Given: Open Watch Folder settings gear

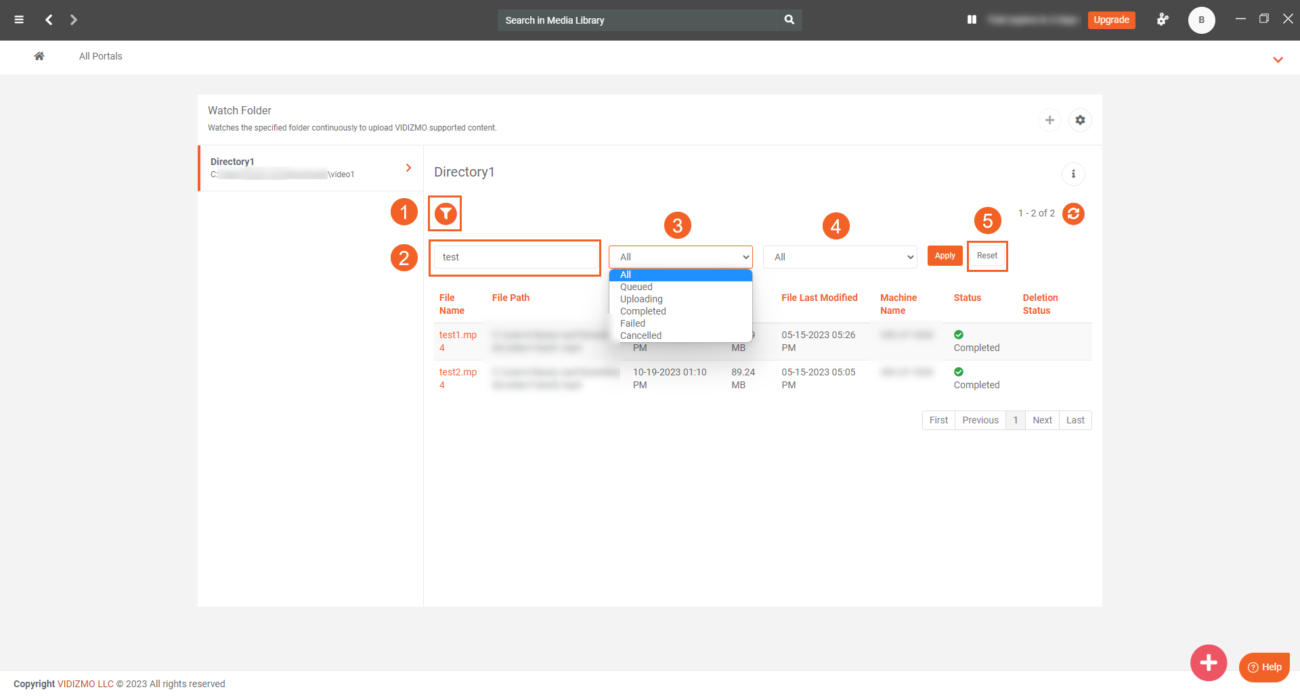Looking at the screenshot, I should [1080, 120].
